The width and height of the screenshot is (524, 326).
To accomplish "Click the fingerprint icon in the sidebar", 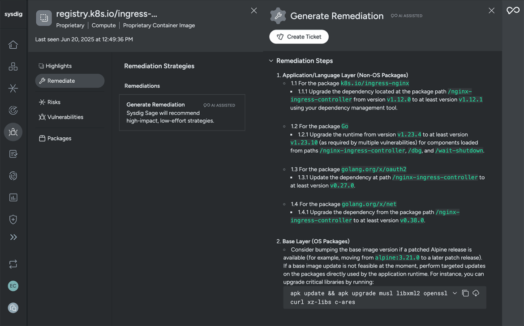I will 13,175.
